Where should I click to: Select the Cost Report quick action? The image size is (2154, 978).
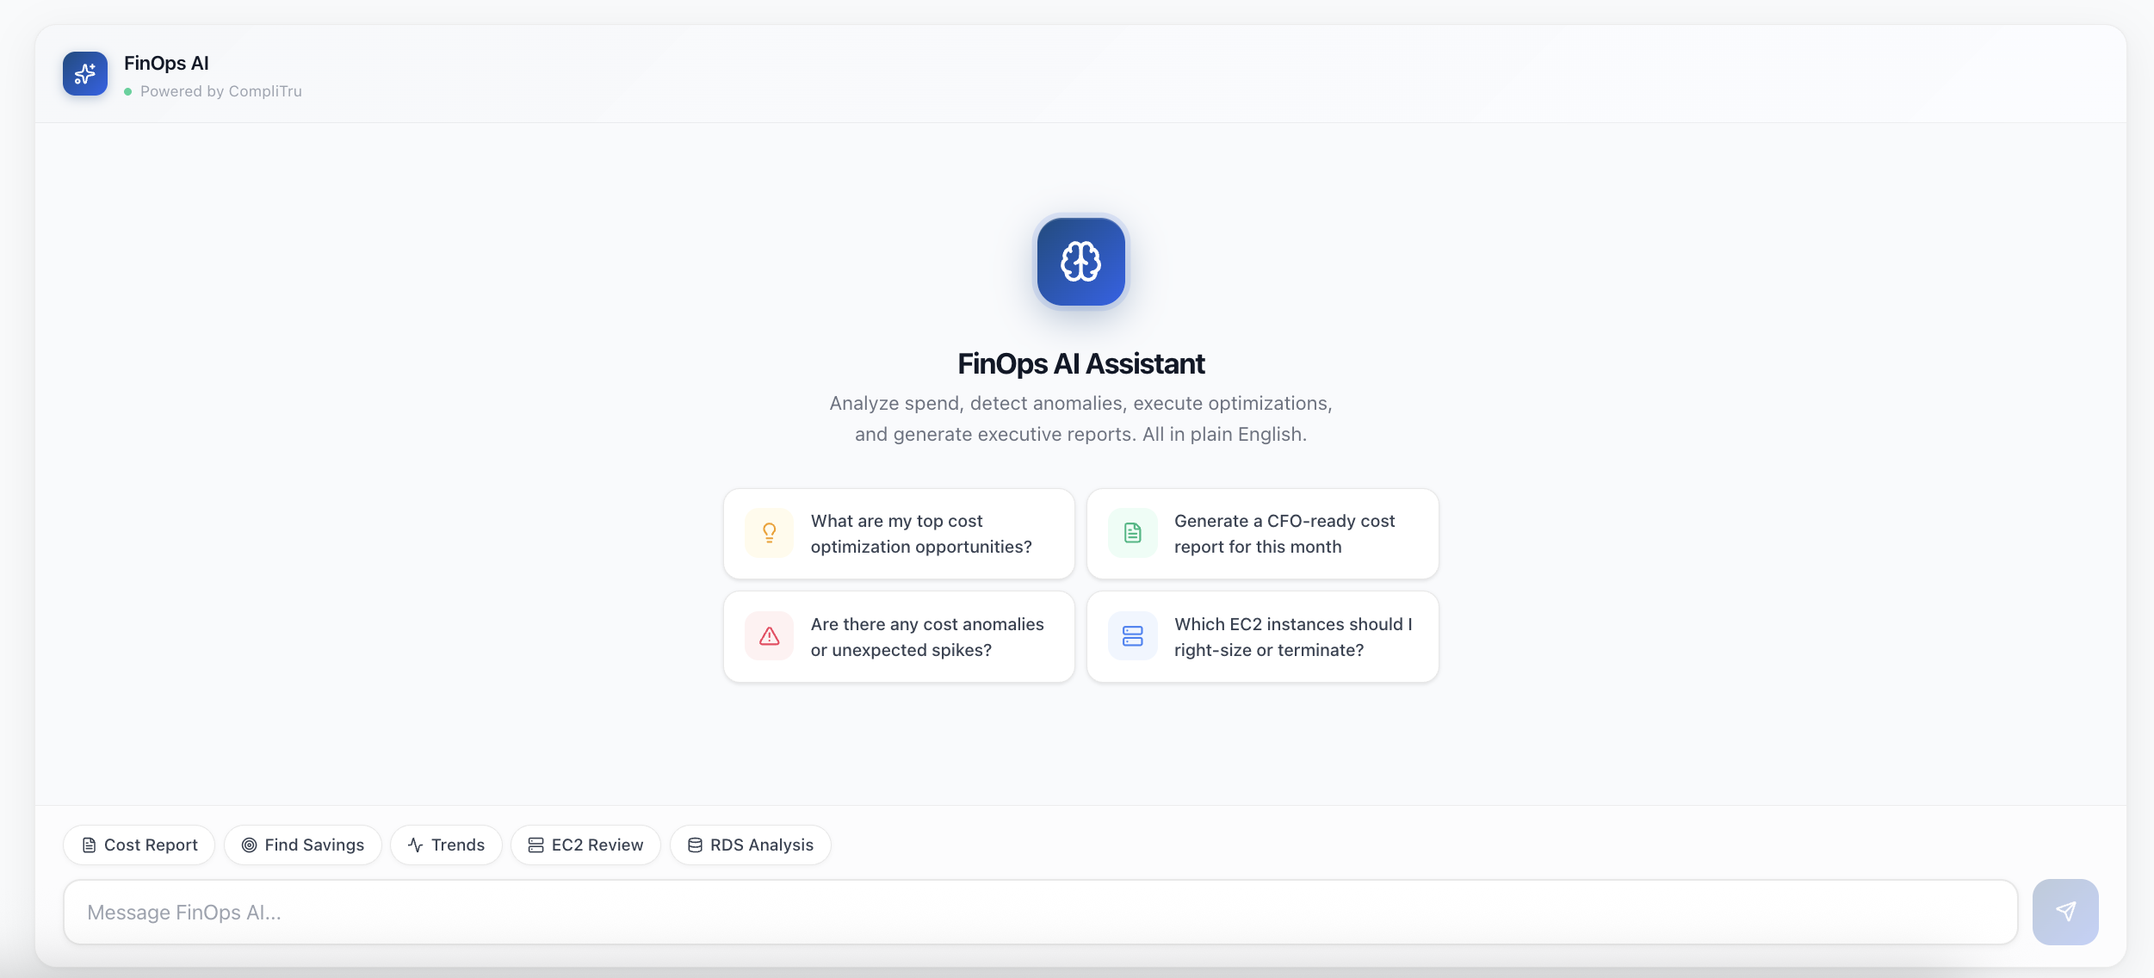tap(139, 845)
